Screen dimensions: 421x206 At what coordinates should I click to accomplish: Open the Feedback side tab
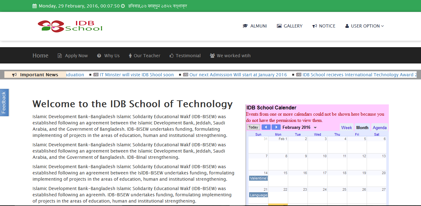click(x=4, y=103)
